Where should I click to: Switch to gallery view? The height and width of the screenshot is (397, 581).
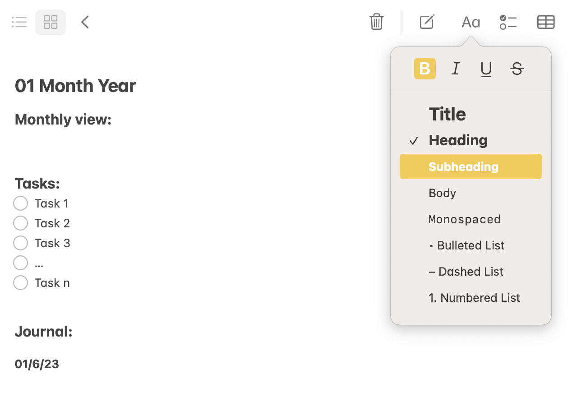coord(50,22)
